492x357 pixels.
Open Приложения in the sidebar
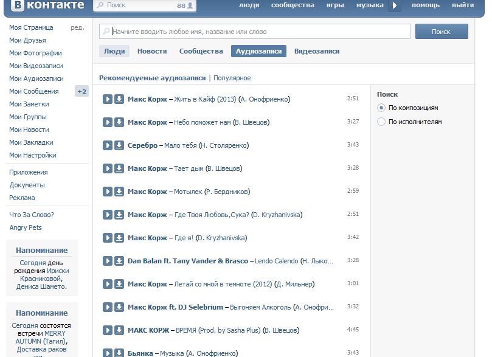pyautogui.click(x=29, y=172)
